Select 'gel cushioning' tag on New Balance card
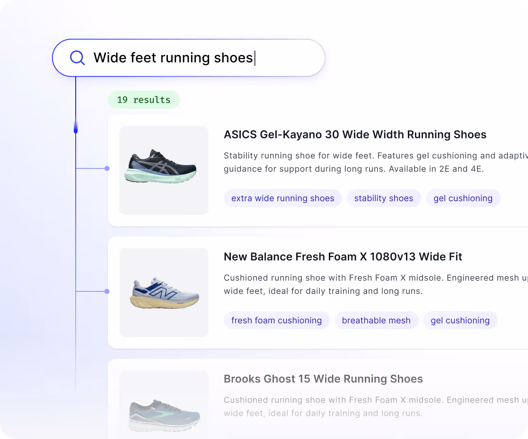 coord(460,320)
